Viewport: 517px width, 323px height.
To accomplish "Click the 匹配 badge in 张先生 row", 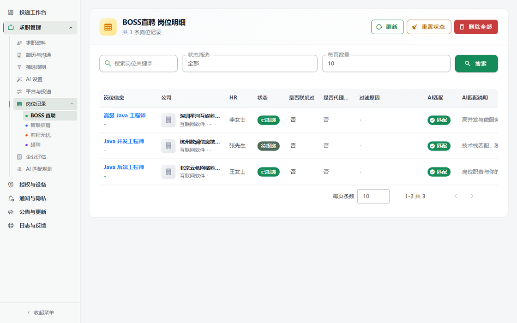I will pos(439,146).
